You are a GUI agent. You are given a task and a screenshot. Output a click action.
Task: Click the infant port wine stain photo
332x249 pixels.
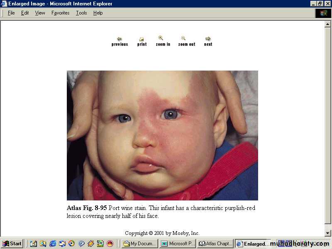click(162, 135)
